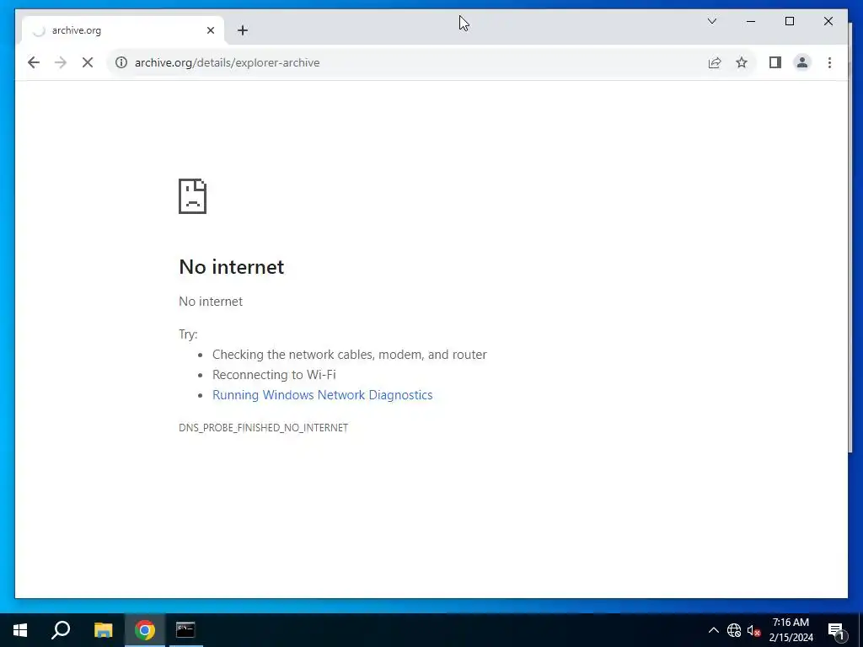
Task: View site information icon in address bar
Action: [x=121, y=62]
